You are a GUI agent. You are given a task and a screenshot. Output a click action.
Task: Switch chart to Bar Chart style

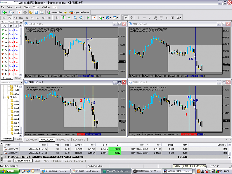point(58,18)
